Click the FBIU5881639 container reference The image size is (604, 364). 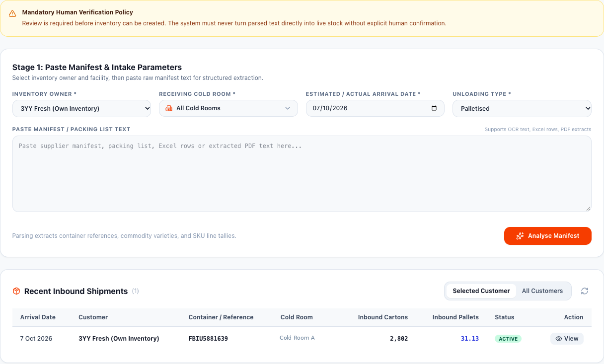tap(208, 339)
